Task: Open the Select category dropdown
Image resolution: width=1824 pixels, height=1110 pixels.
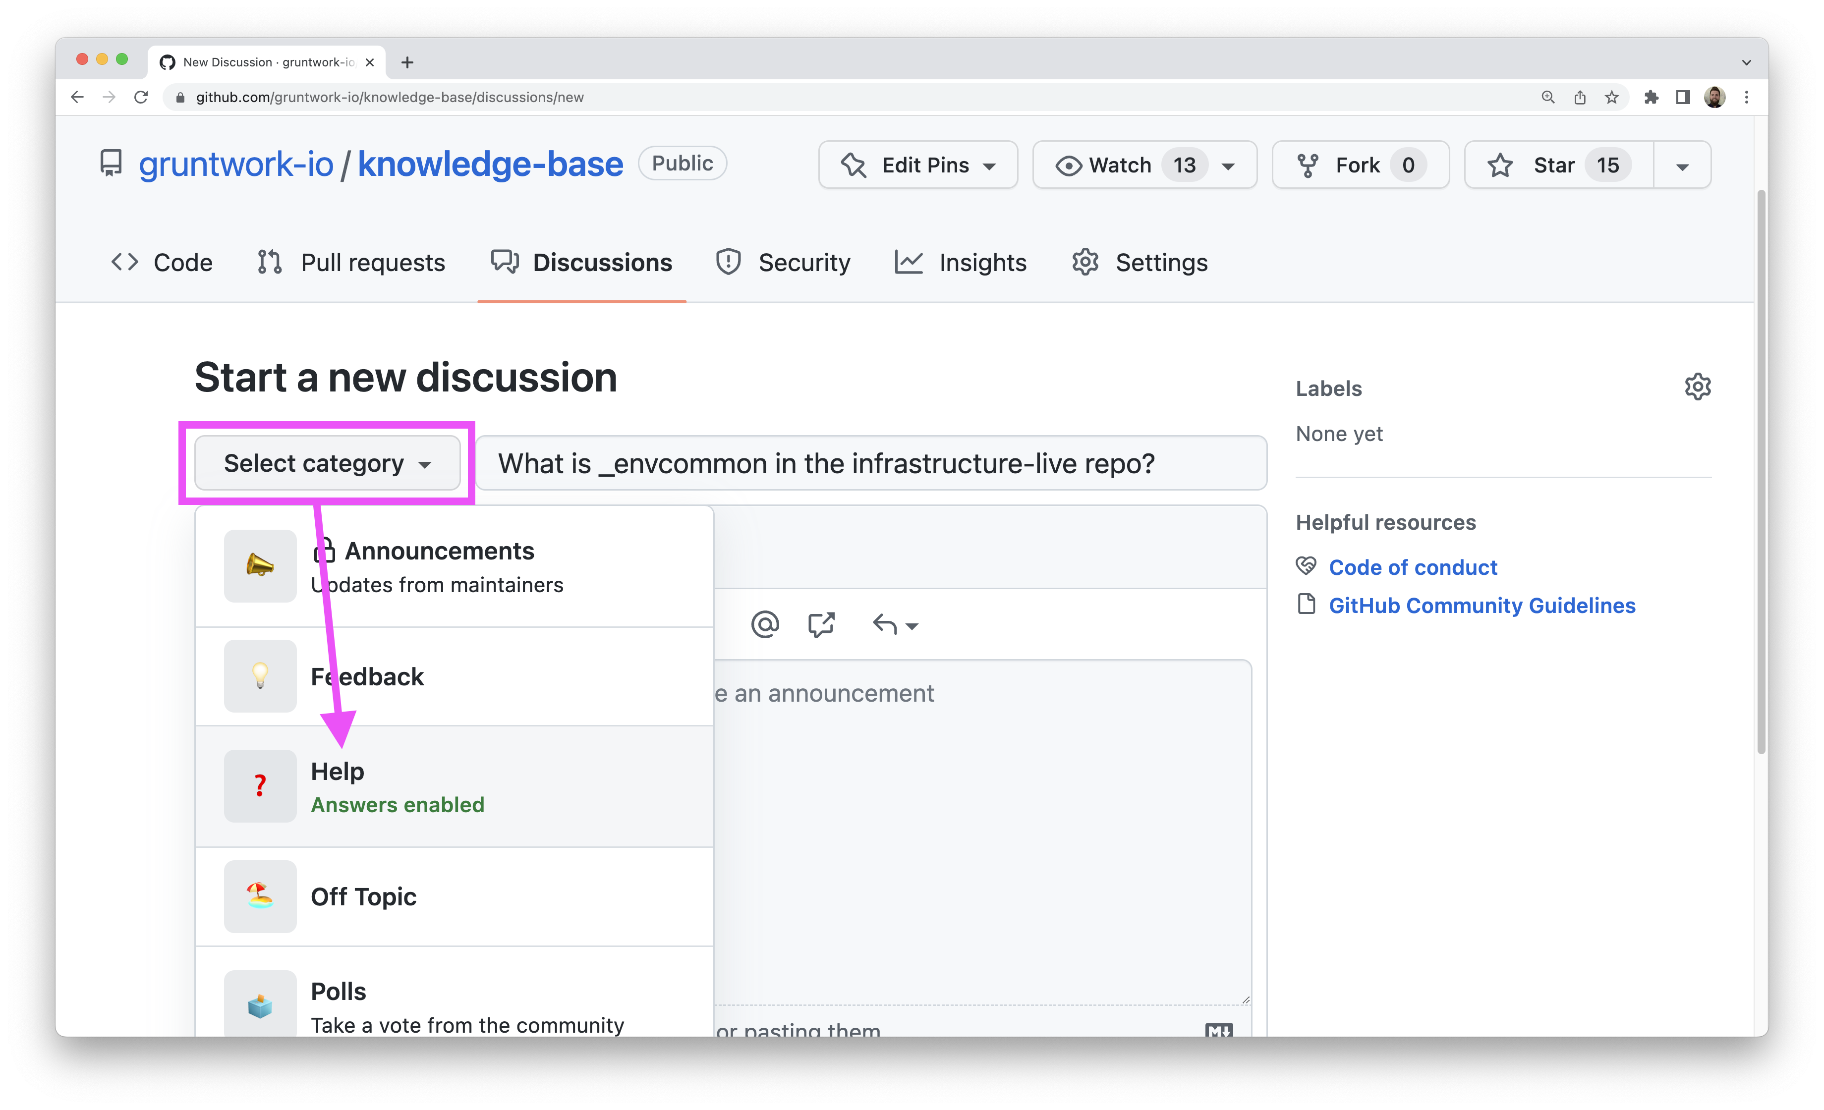Action: tap(327, 463)
